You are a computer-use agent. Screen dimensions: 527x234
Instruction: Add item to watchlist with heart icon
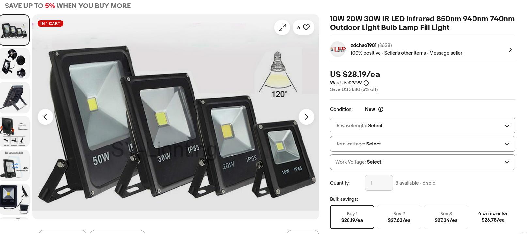(x=303, y=28)
